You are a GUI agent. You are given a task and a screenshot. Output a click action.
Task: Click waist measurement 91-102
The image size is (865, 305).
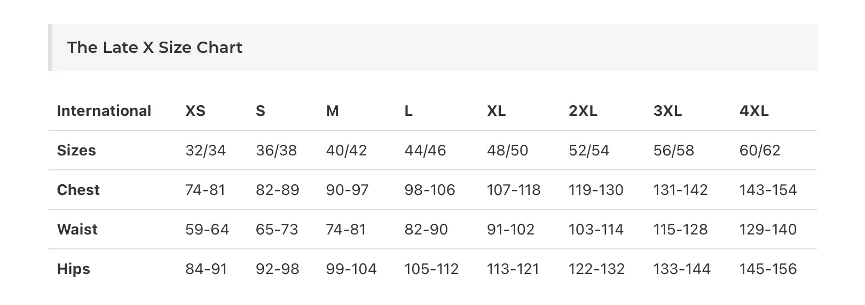[510, 230]
